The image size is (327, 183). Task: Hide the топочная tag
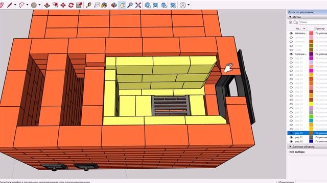tap(291, 54)
